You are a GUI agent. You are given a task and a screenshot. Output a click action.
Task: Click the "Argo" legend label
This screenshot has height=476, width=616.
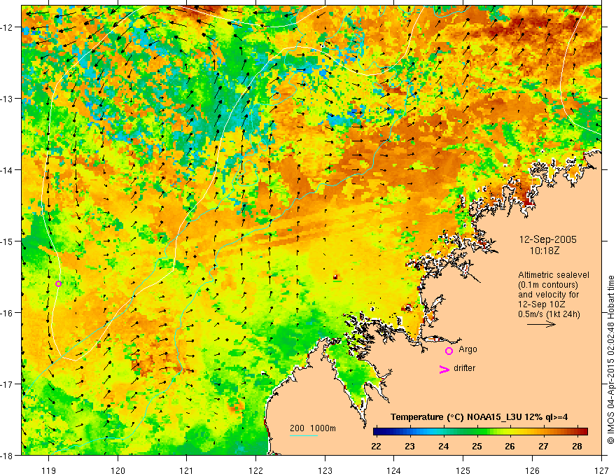point(468,349)
